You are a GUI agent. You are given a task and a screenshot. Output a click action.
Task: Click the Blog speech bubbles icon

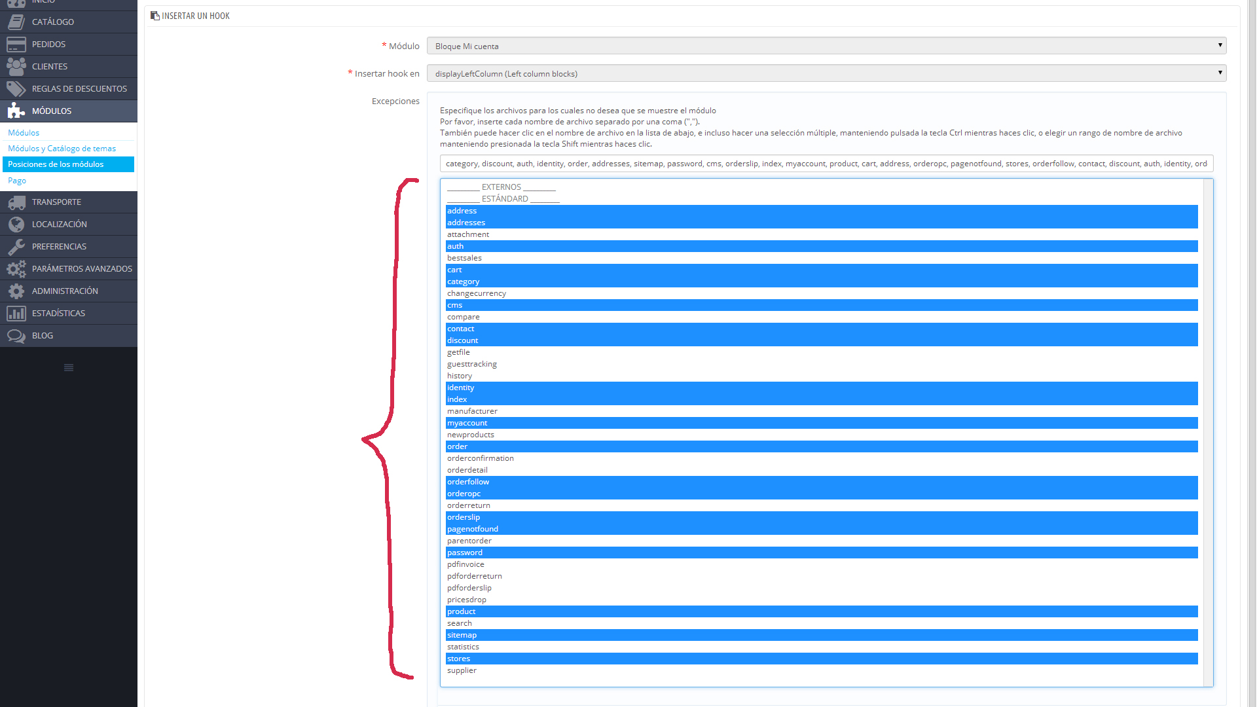[16, 336]
